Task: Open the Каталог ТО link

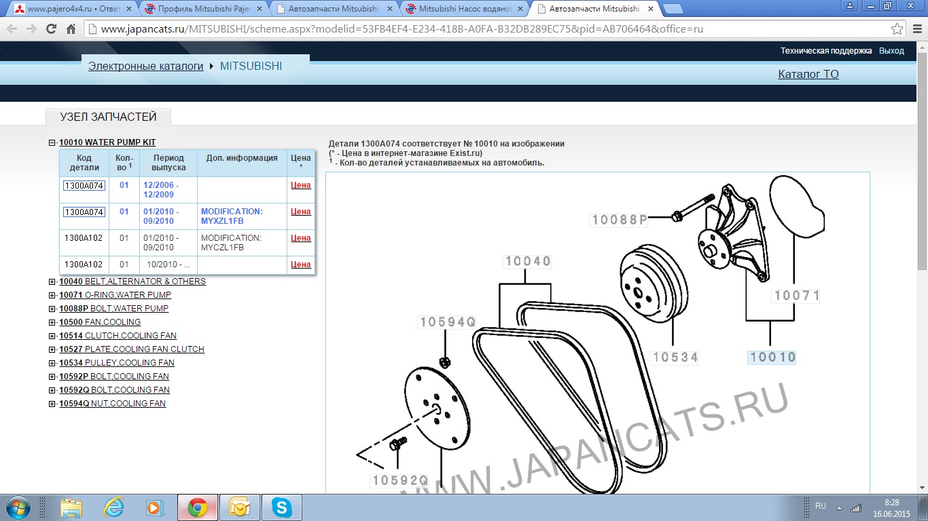Action: tap(808, 74)
